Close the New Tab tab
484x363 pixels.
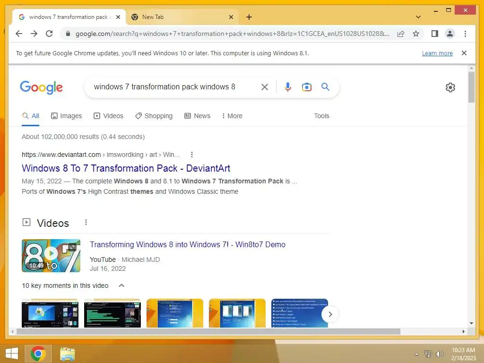(231, 17)
